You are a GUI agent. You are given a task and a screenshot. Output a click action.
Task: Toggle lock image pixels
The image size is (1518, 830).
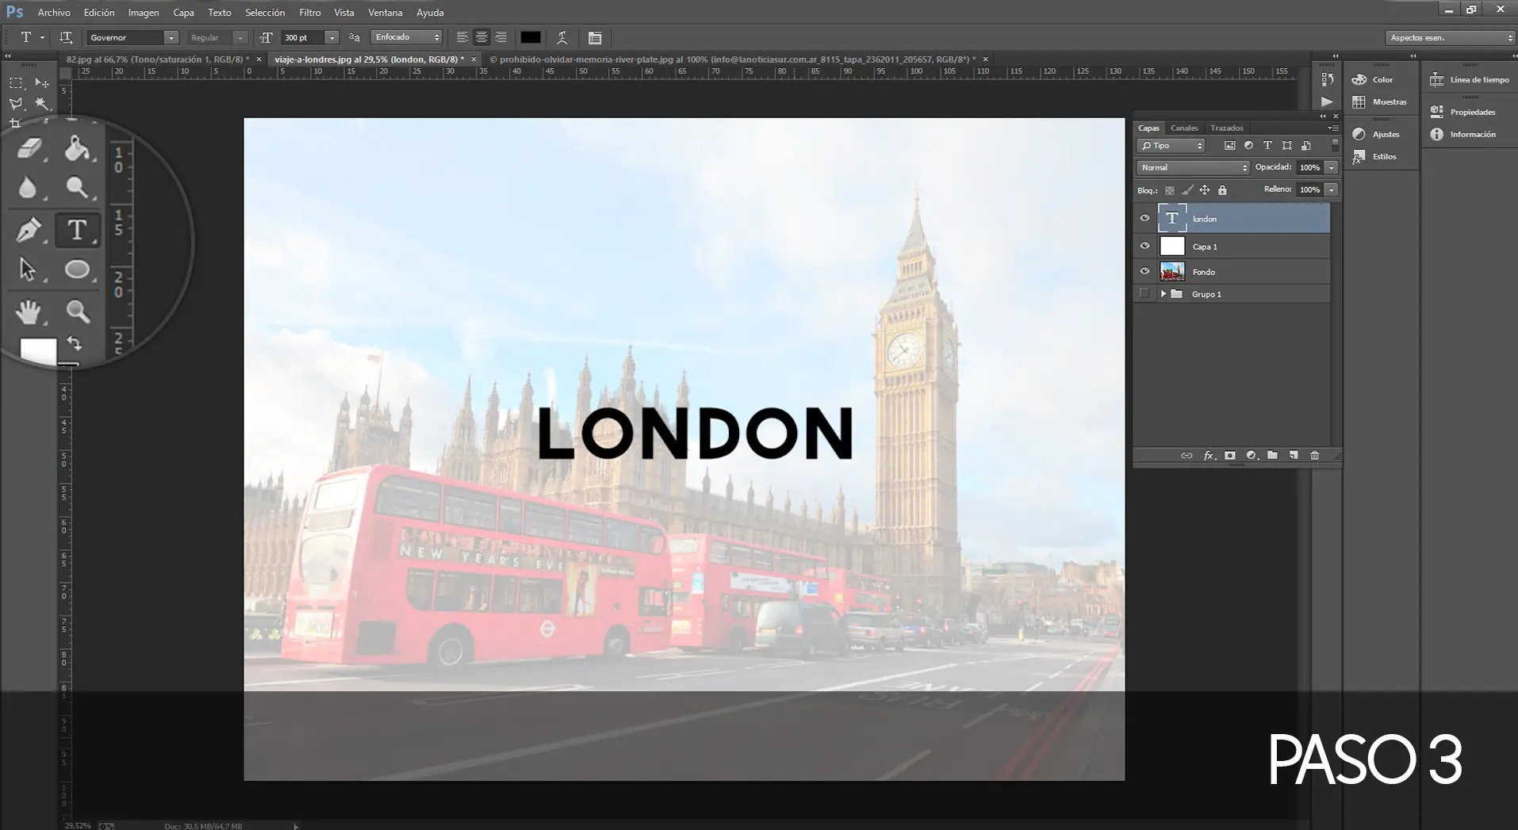pos(1187,190)
